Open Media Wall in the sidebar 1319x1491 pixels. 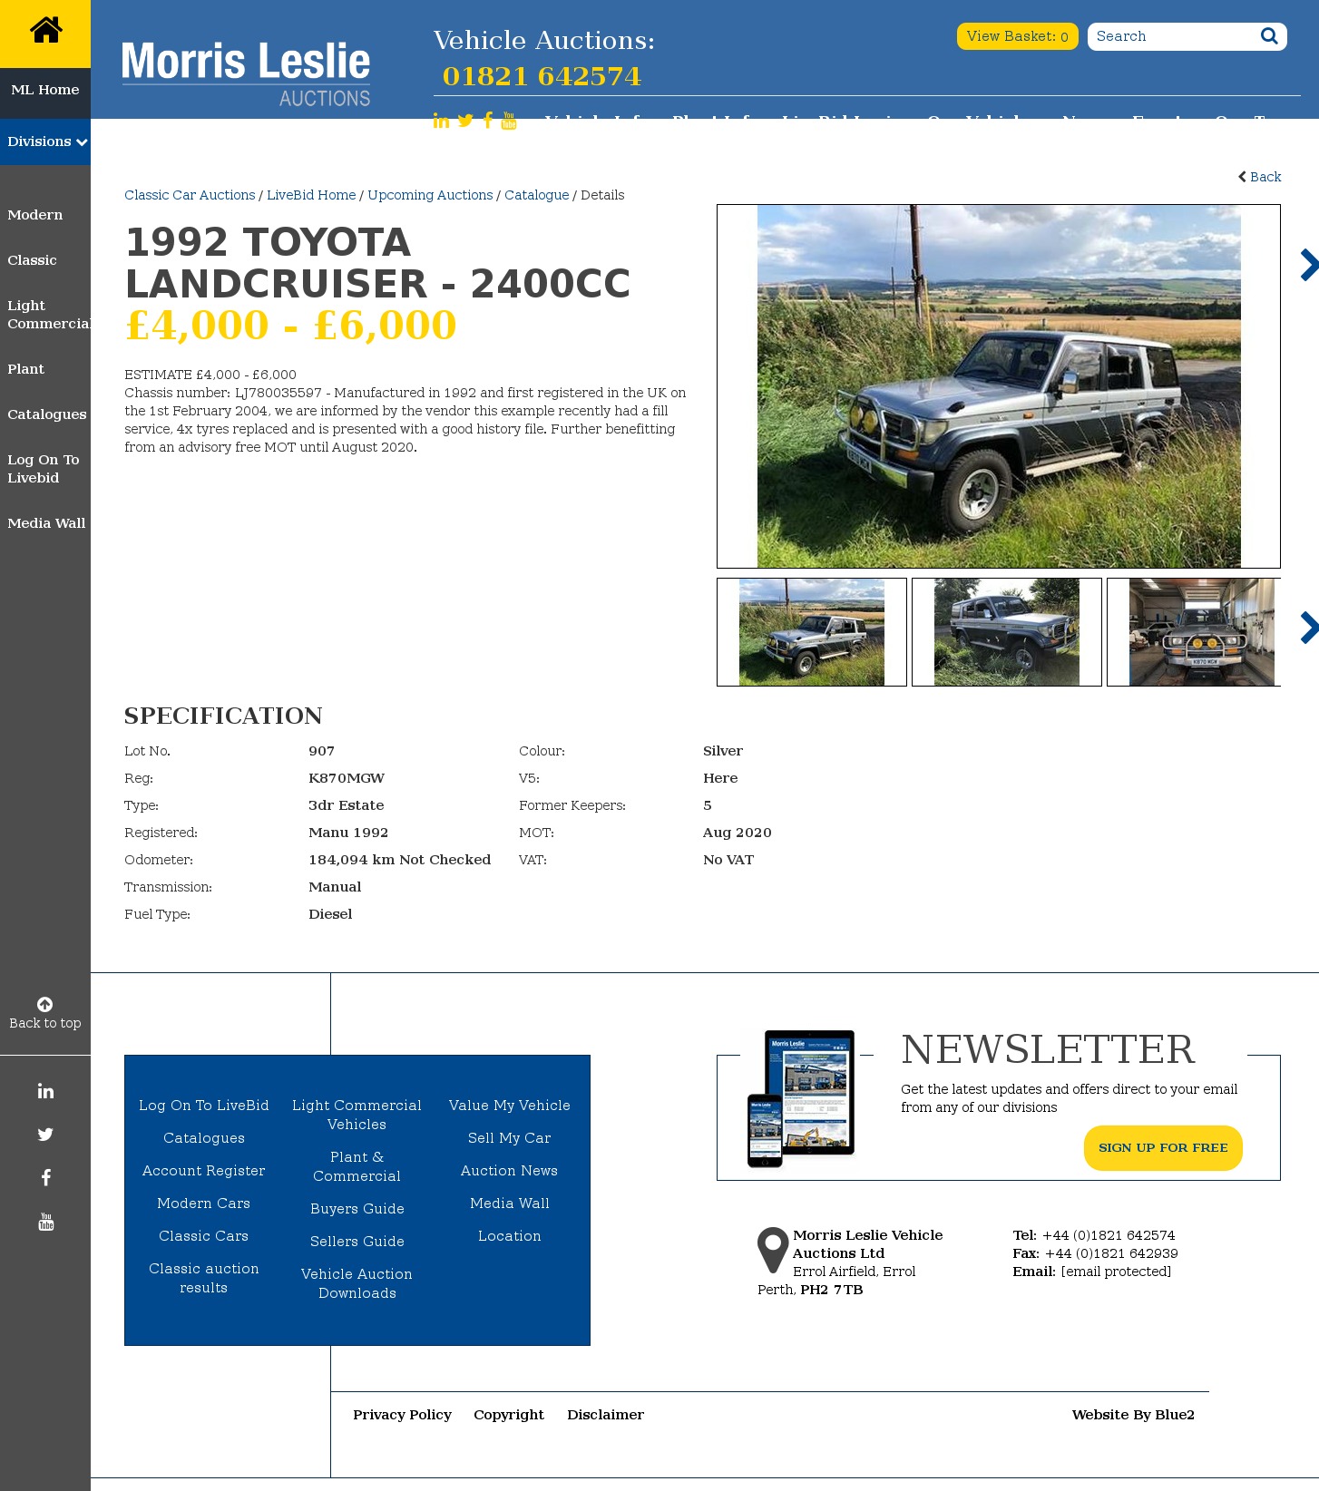tap(46, 523)
